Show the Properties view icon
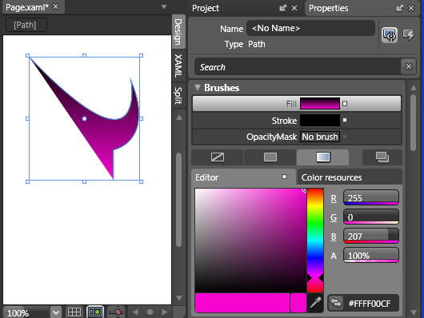 click(390, 35)
